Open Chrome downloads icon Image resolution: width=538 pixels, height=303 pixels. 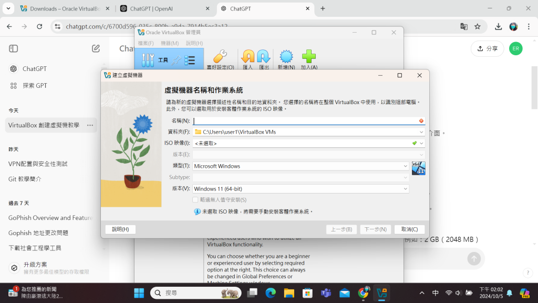(498, 26)
